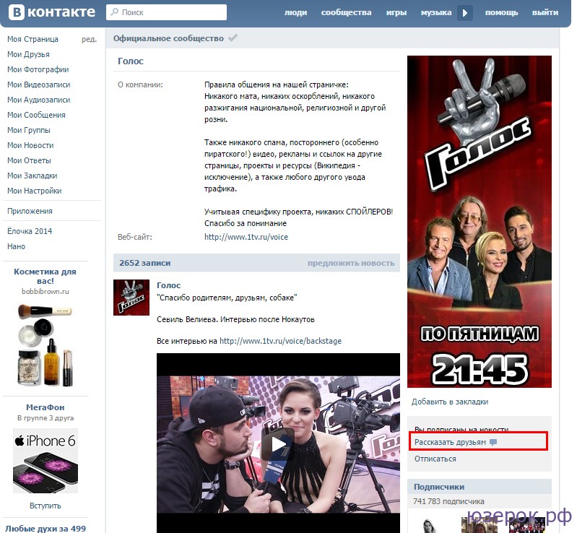Click the Bobbi Brown cosmetics ad image
577x533 pixels.
pos(45,337)
